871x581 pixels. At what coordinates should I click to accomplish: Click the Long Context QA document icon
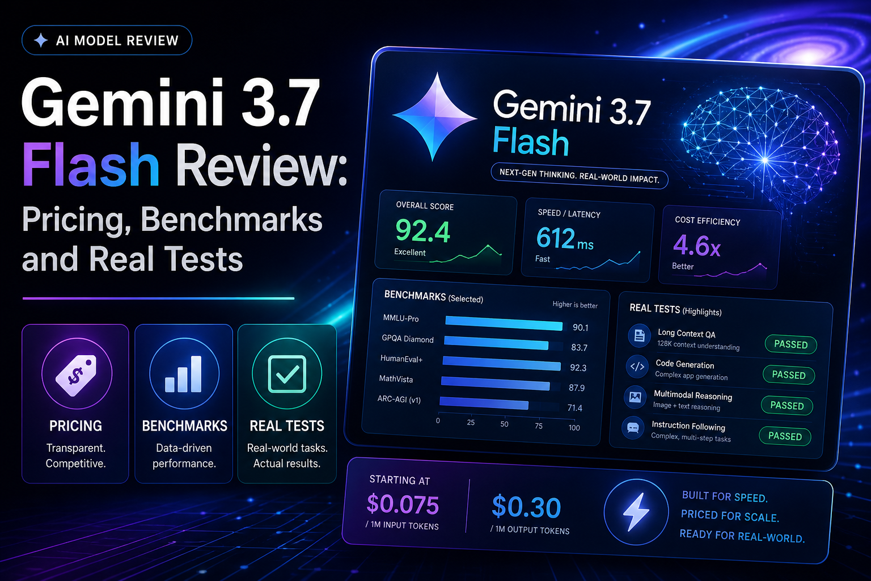click(639, 336)
